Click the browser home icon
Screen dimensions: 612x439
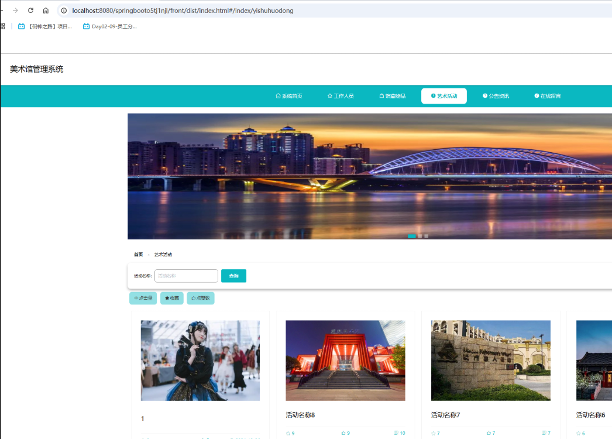(x=46, y=11)
